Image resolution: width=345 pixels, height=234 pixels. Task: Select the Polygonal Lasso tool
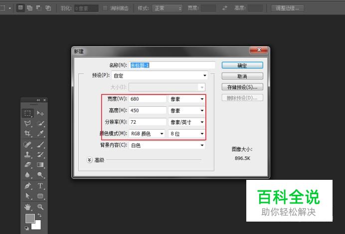[27, 123]
